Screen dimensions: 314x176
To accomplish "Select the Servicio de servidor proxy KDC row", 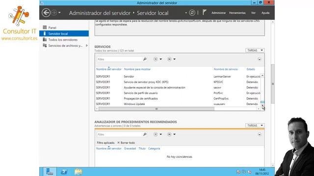I will [178, 82].
